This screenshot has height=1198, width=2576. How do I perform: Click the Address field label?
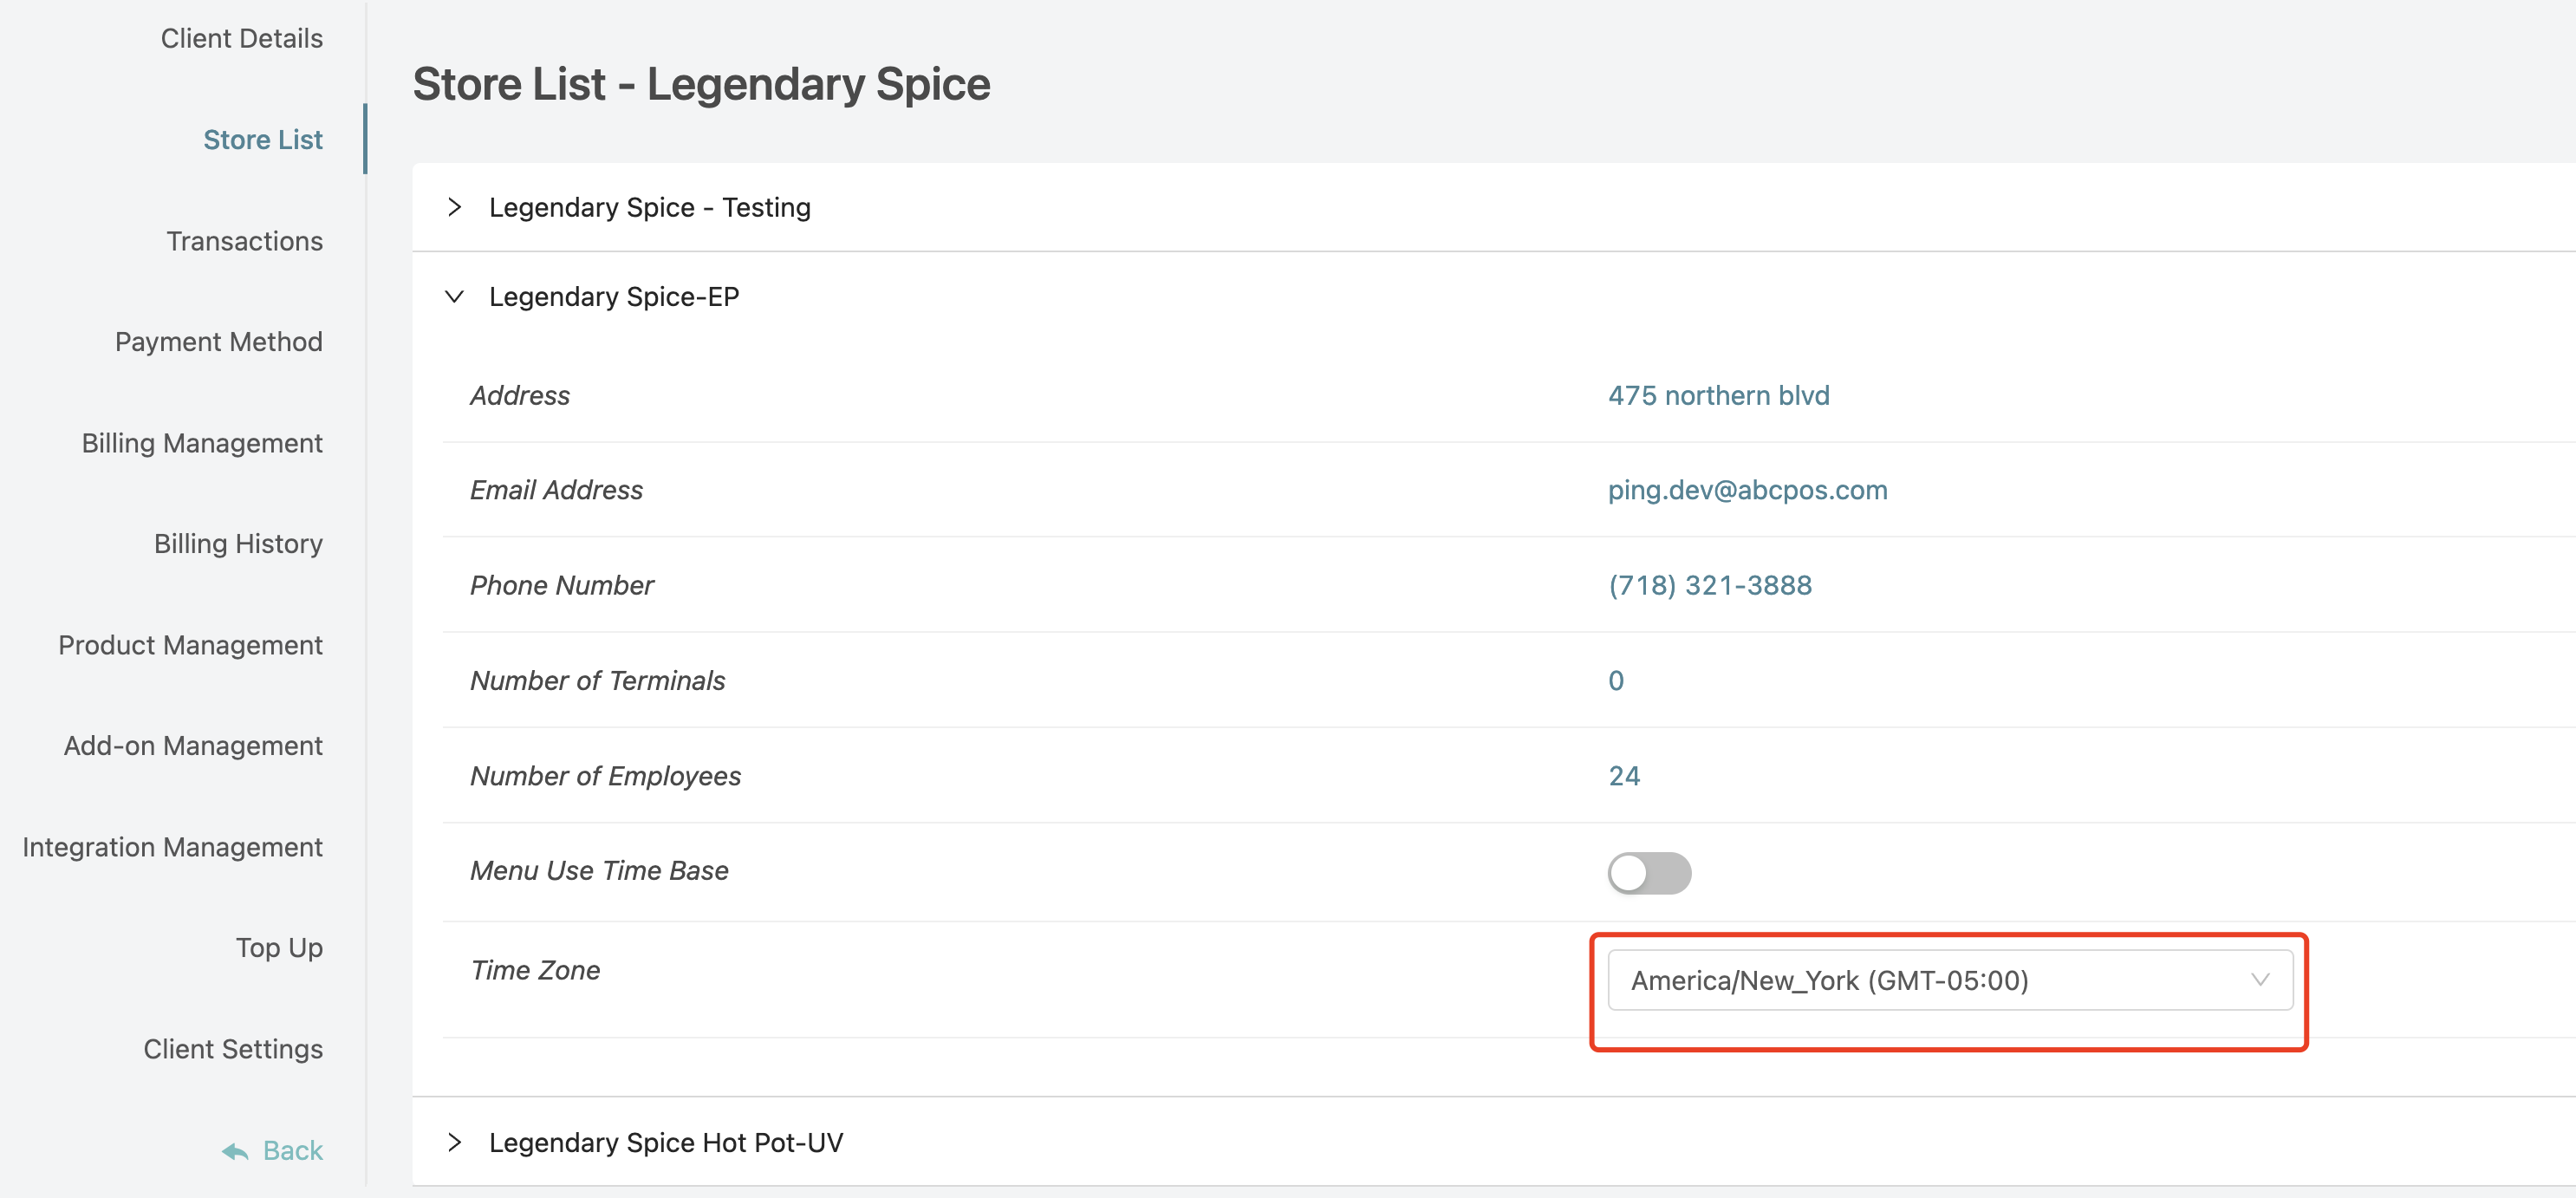520,396
